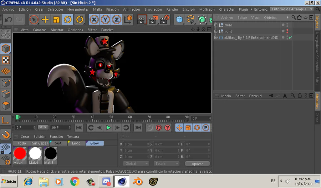Go to end of animation

tap(138, 128)
